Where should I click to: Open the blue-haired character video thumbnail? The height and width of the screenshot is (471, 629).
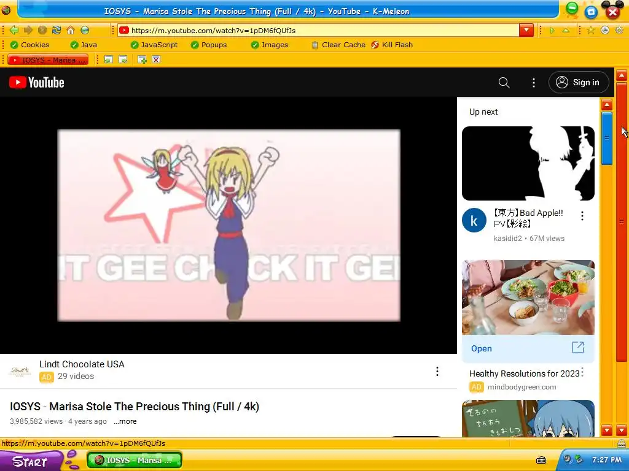coord(528,418)
